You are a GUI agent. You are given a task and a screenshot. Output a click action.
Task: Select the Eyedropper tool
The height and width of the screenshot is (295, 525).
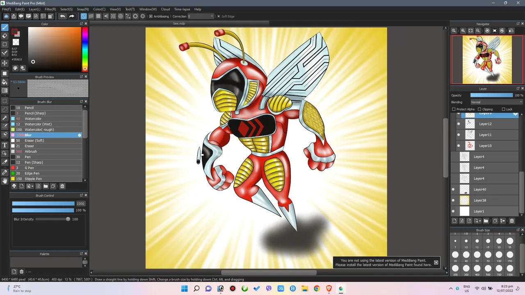tap(5, 172)
